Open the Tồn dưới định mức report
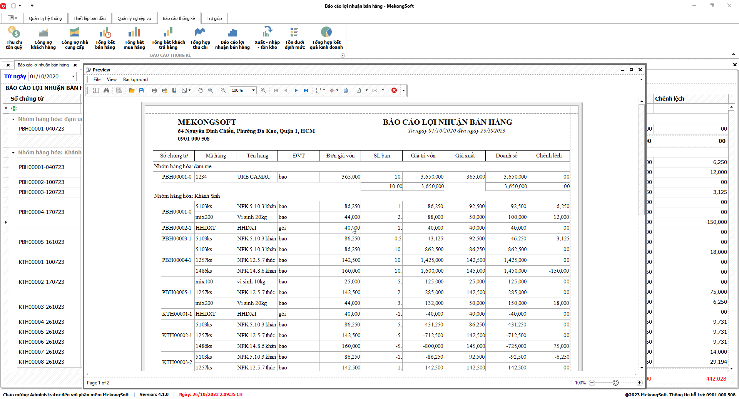 (294, 38)
